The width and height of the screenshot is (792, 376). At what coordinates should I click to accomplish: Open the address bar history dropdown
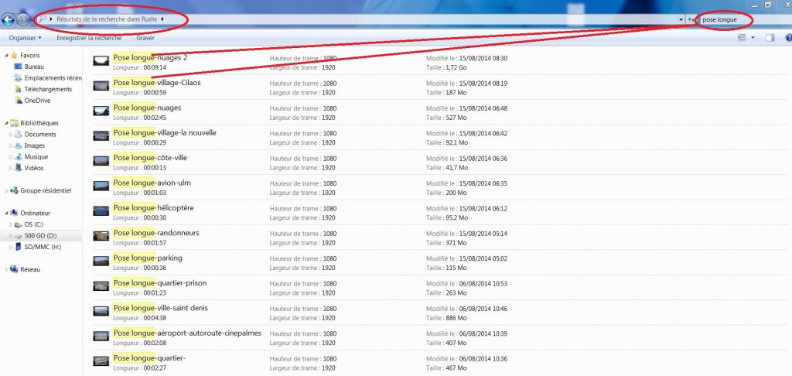682,19
